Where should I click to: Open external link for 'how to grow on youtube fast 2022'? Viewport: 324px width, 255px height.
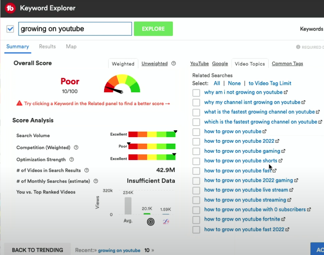287,229
